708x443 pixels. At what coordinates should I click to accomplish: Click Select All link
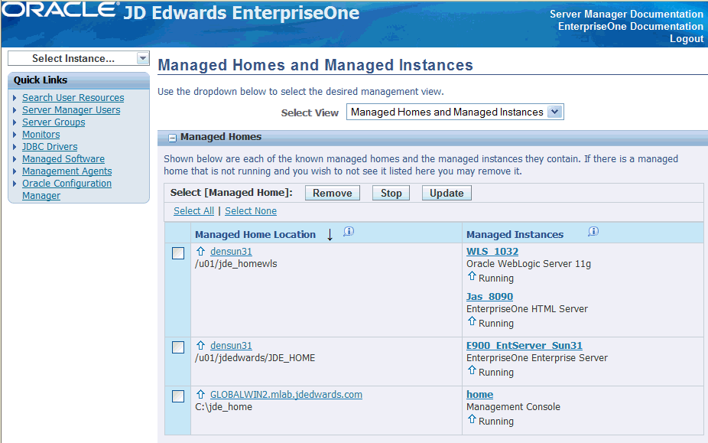coord(193,210)
